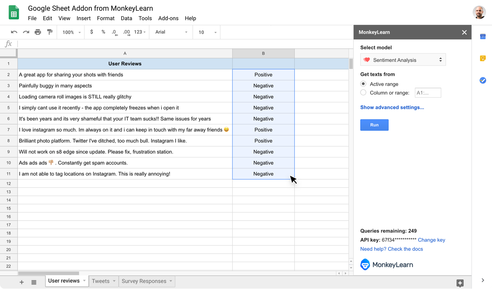Select the Column or range radio button
492x289 pixels.
click(363, 93)
